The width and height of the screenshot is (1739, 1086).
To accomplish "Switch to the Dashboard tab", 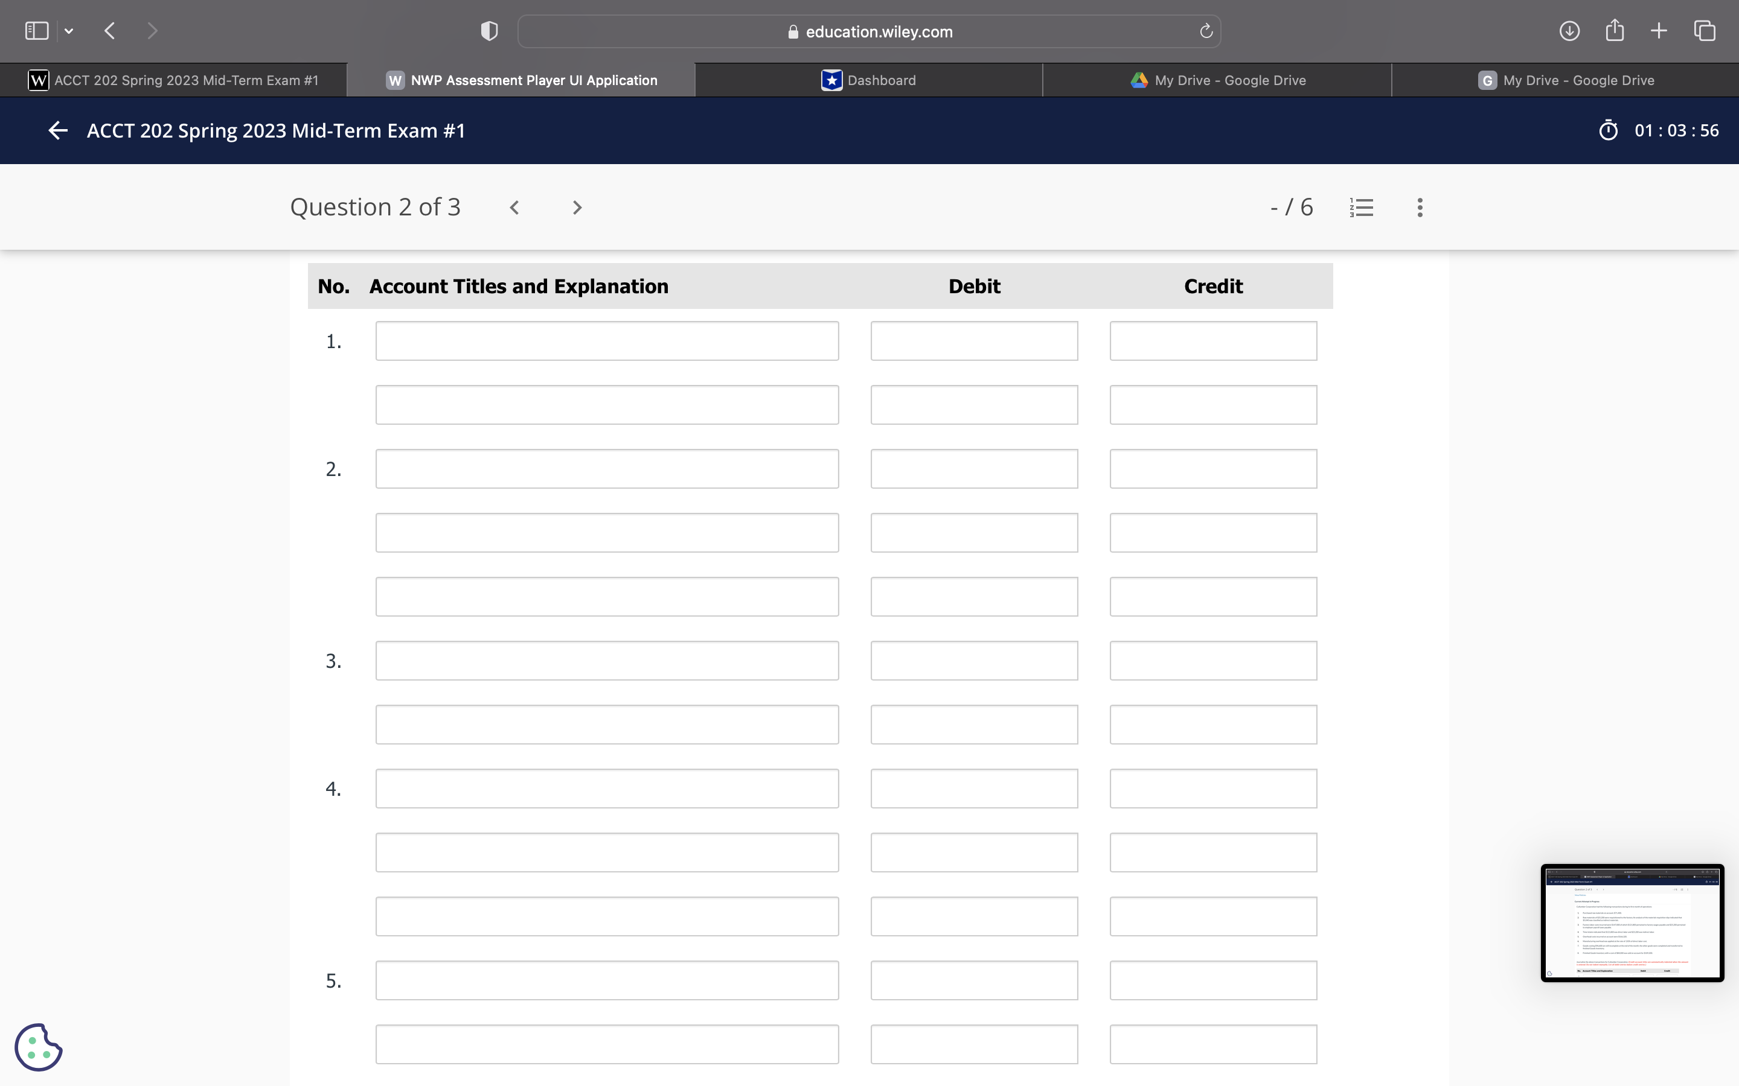I will click(x=868, y=80).
